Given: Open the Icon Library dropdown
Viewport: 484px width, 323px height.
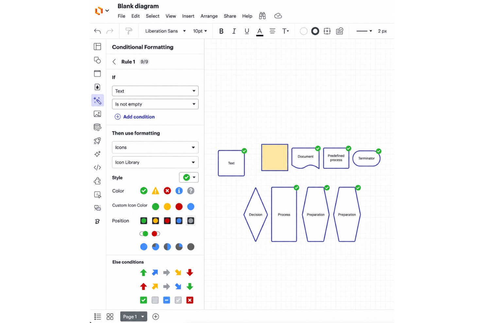Looking at the screenshot, I should [x=155, y=162].
